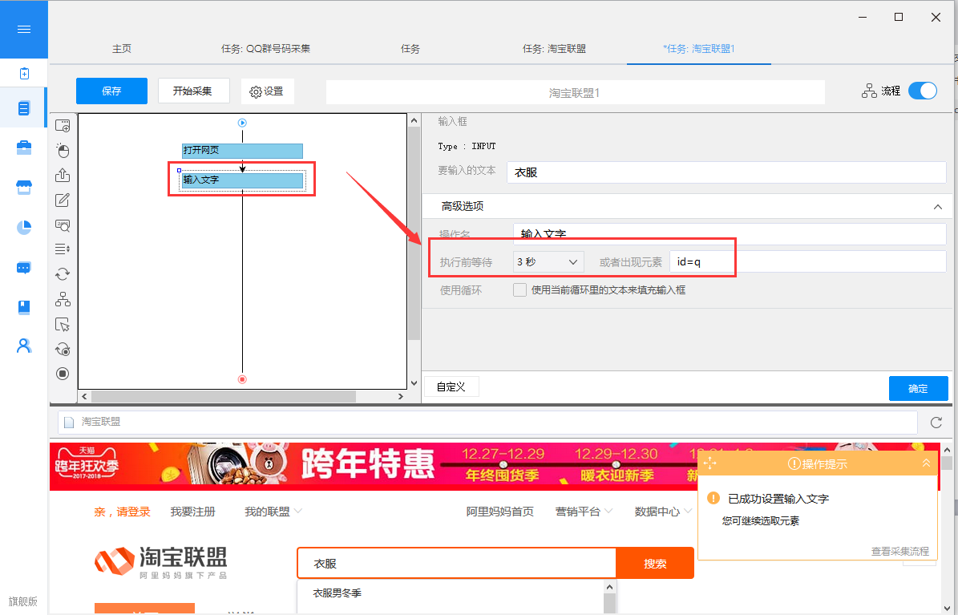Select the end loop tool
Screen dimensions: 958x615
[63, 349]
